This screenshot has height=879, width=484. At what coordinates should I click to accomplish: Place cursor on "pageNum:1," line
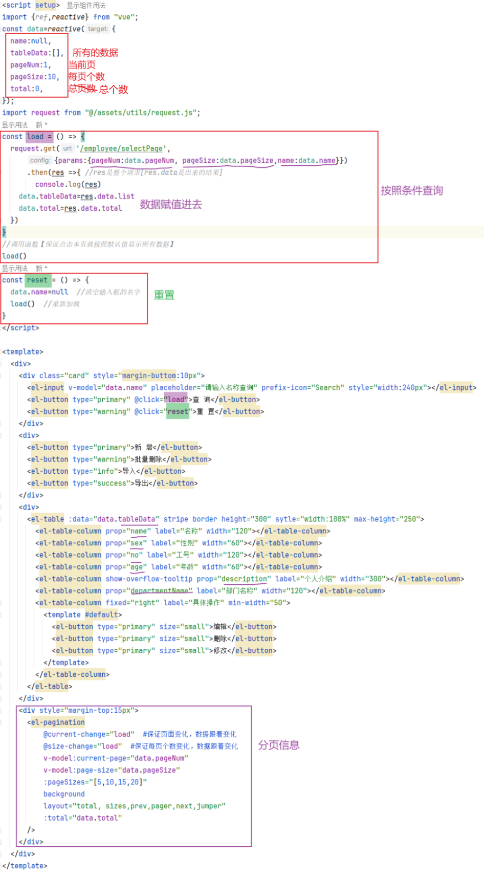coord(31,65)
